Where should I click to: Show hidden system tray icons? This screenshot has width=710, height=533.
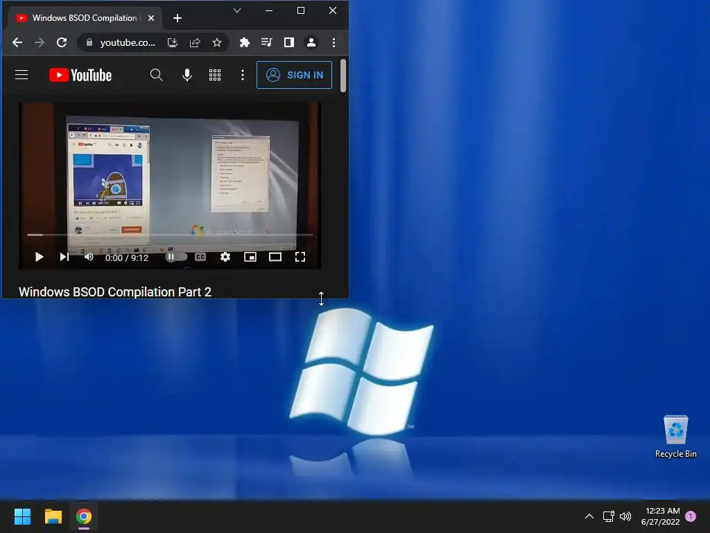[589, 516]
